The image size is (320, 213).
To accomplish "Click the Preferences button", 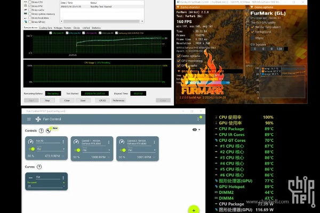I will pyautogui.click(x=118, y=100).
